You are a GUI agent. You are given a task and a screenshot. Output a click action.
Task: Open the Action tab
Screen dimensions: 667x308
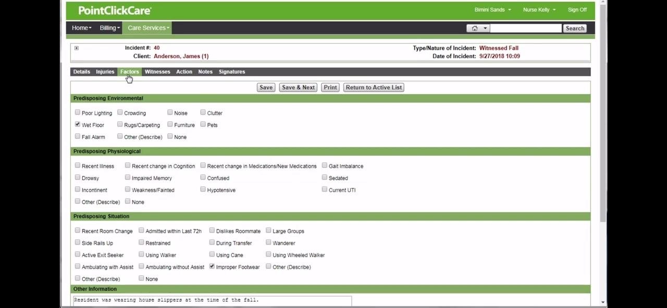(184, 72)
